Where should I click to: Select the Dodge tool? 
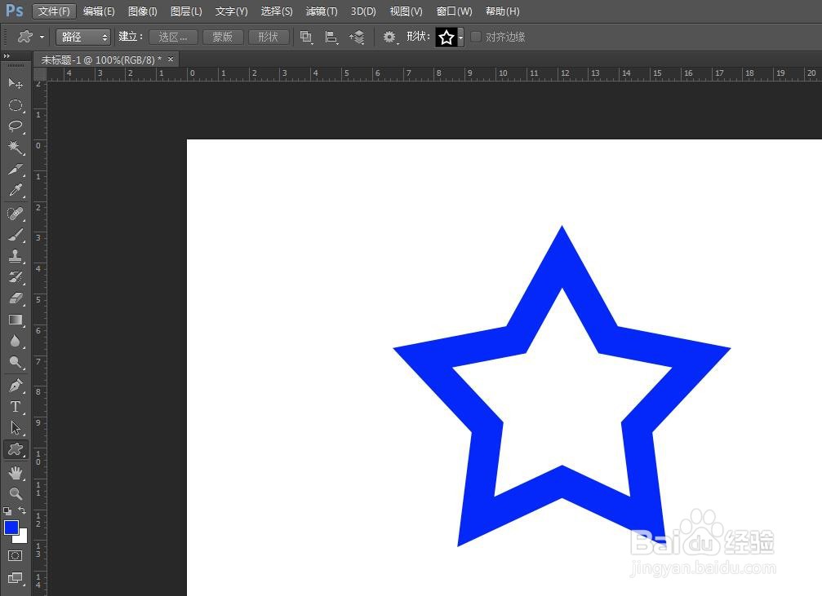[16, 363]
